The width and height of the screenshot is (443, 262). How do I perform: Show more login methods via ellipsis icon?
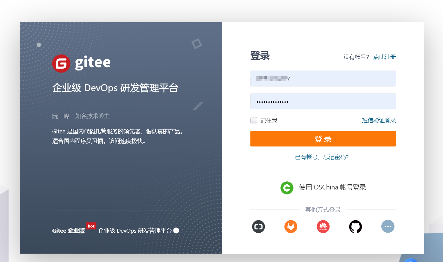click(x=388, y=227)
